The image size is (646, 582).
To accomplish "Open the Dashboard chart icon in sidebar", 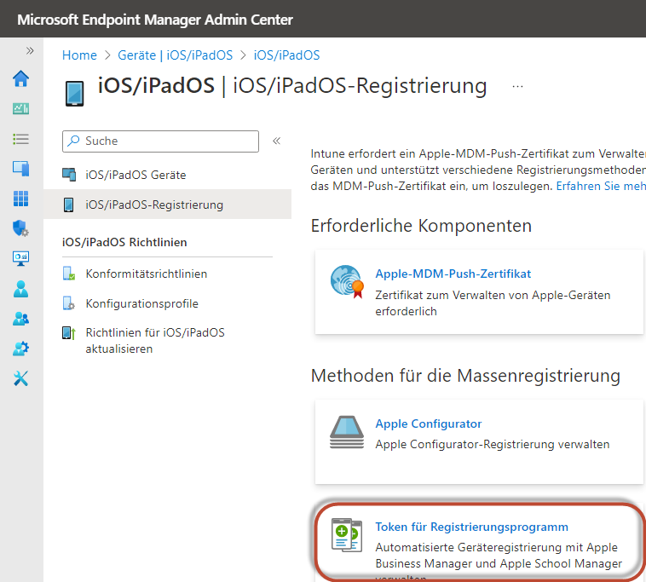I will click(21, 109).
